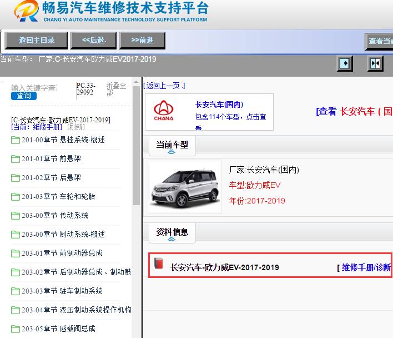
Task: Click the 返回上一页 link
Action: 164,86
